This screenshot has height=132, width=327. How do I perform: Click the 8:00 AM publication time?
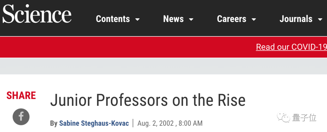pos(190,123)
